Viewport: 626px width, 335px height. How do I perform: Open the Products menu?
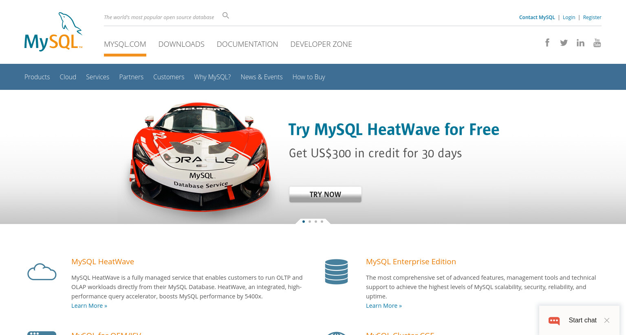pyautogui.click(x=37, y=77)
